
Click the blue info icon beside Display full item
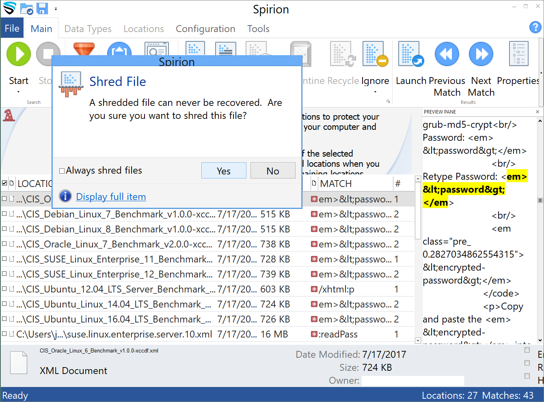pyautogui.click(x=65, y=196)
